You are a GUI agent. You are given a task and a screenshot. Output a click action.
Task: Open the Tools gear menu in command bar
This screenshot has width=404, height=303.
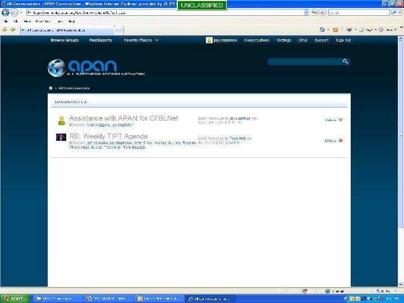387,30
